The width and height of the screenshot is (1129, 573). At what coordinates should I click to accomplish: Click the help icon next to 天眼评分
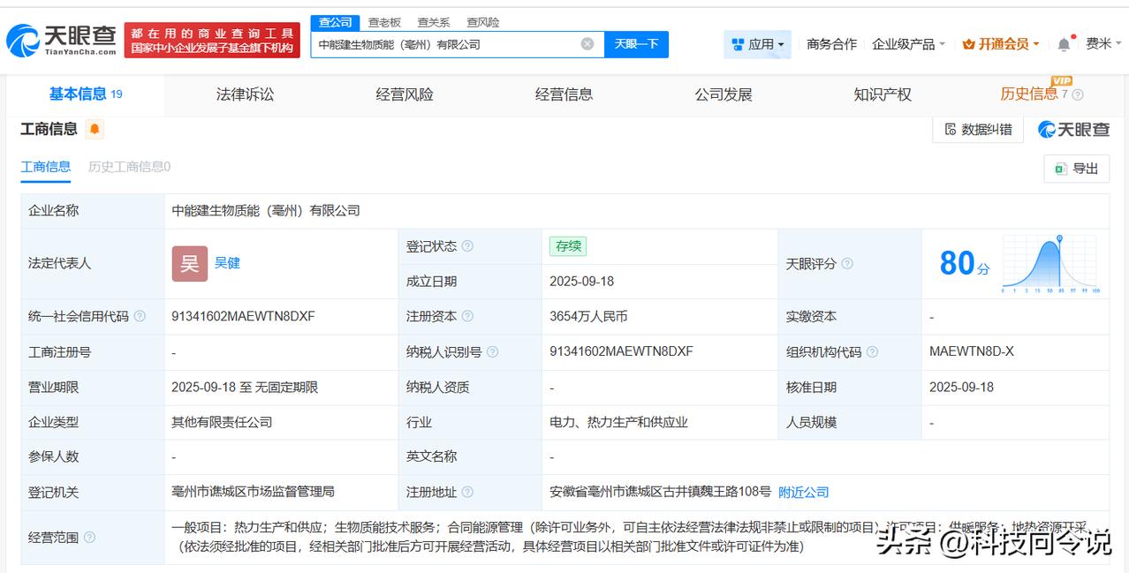coord(847,264)
